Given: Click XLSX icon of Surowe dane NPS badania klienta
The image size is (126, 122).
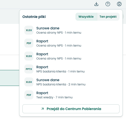Looking at the screenshot, I should (29, 82).
